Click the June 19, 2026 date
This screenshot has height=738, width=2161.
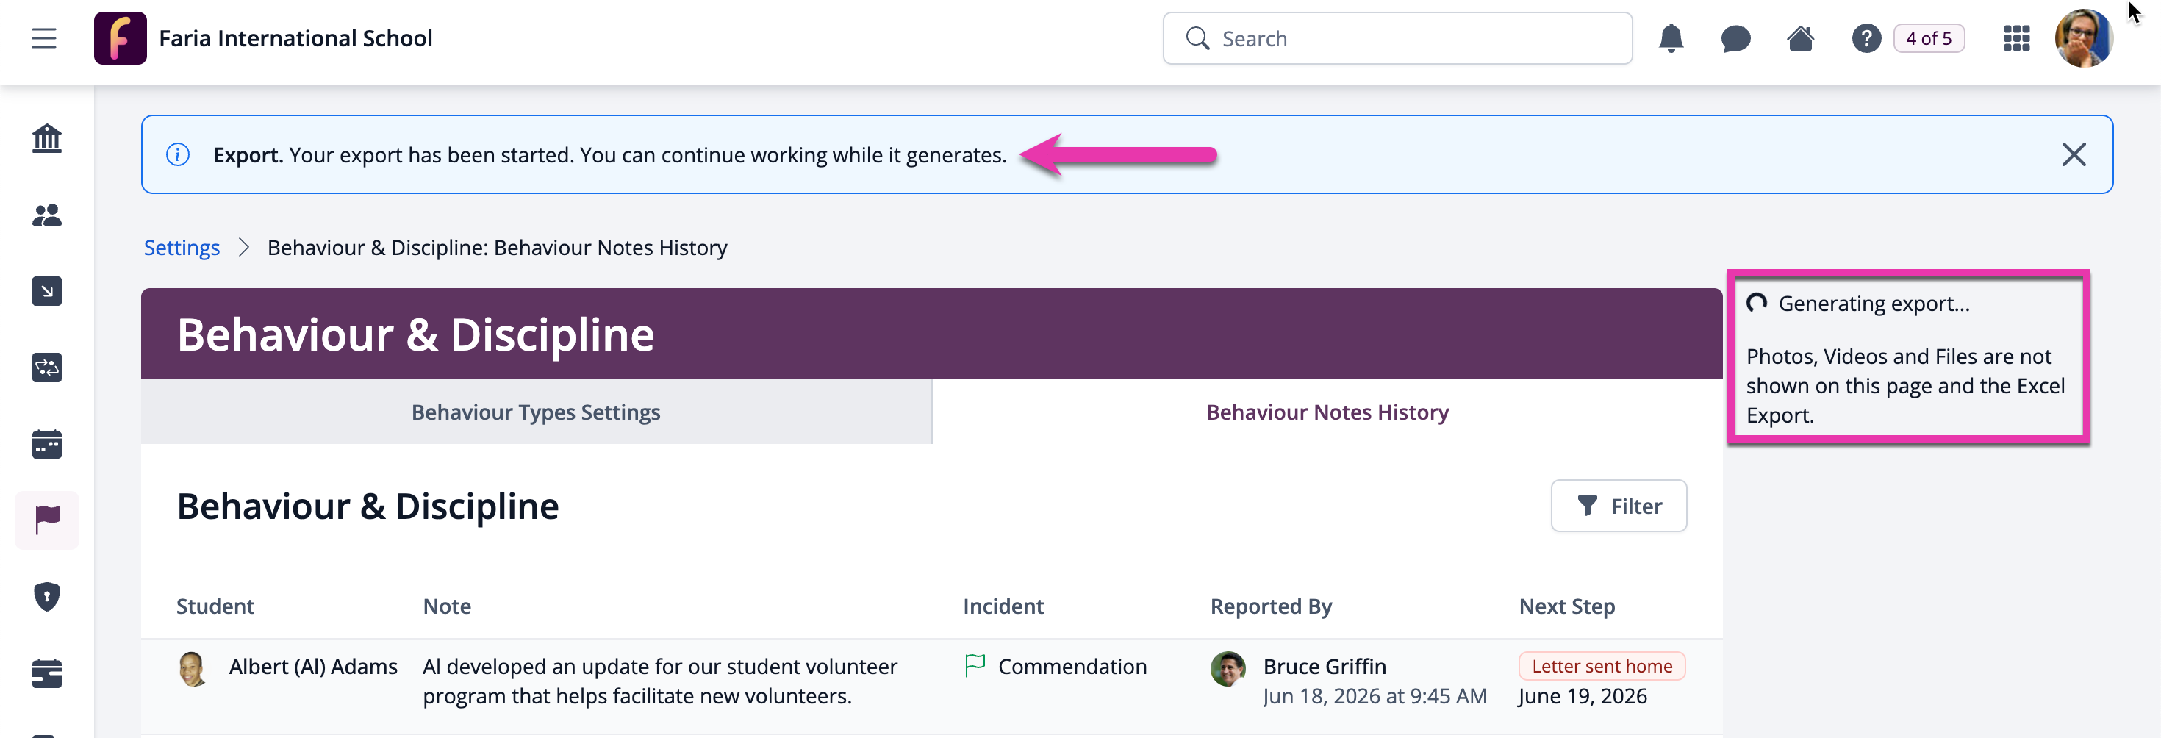1582,696
